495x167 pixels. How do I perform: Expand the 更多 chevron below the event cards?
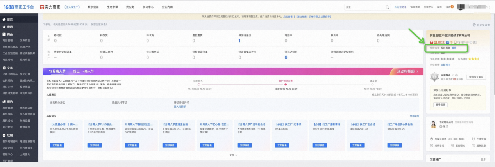233,155
